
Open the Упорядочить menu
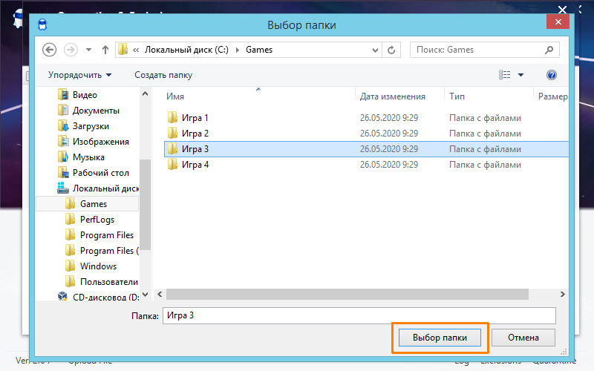(79, 75)
